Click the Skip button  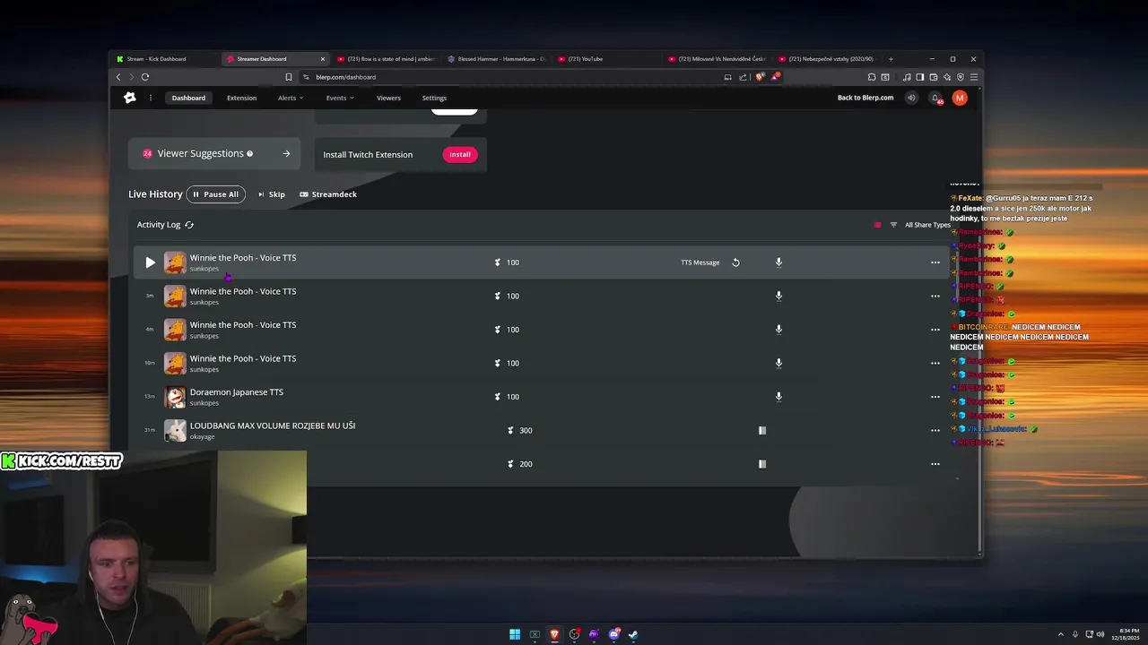(x=272, y=194)
